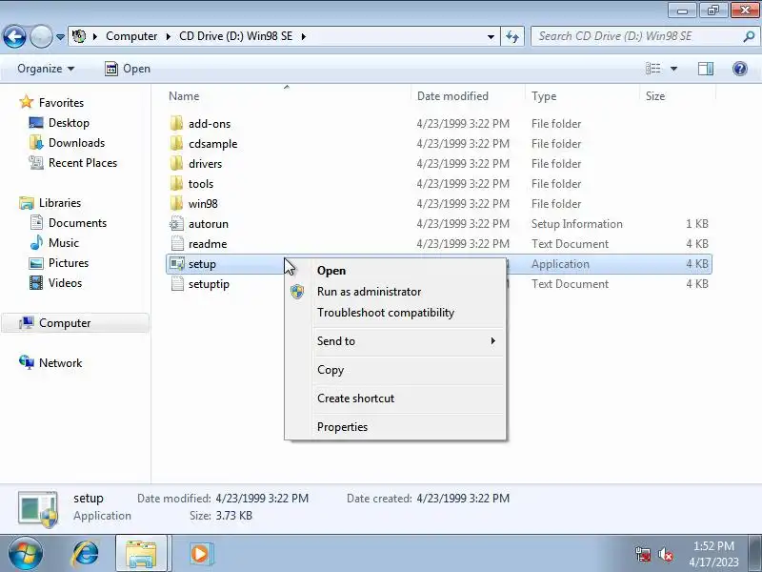Select the setup application icon
Viewport: 762px width, 572px height.
177,264
